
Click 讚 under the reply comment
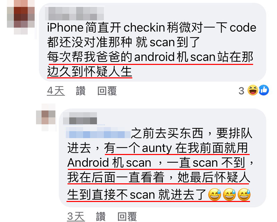[x=101, y=216]
